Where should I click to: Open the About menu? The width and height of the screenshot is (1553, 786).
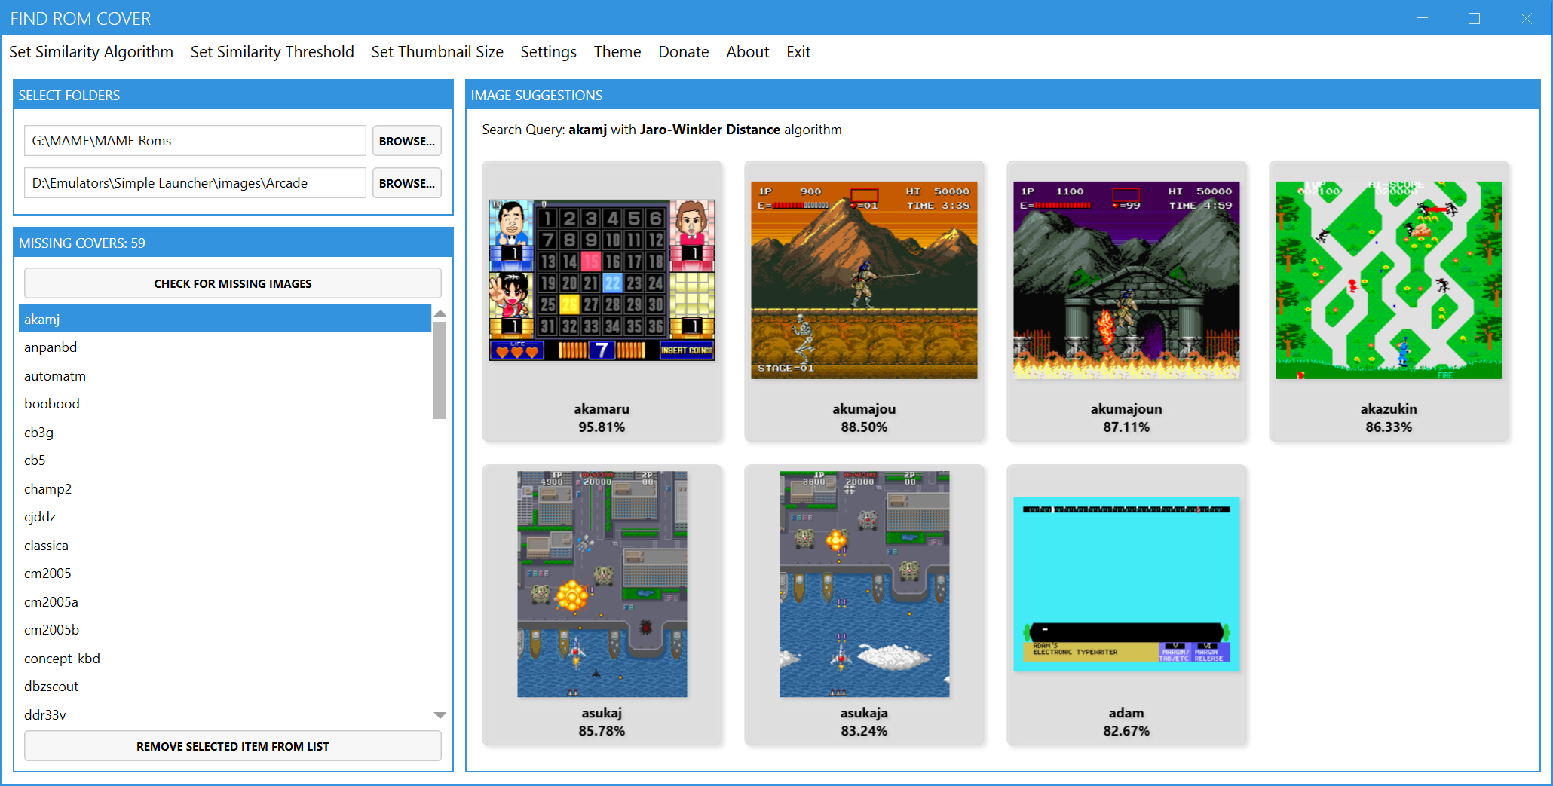(x=748, y=52)
